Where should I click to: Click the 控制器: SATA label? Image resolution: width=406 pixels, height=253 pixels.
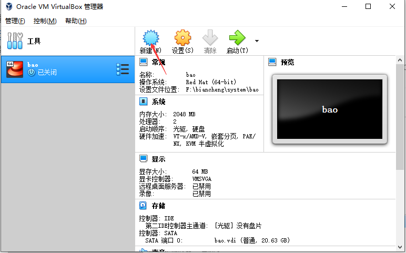click(x=158, y=233)
